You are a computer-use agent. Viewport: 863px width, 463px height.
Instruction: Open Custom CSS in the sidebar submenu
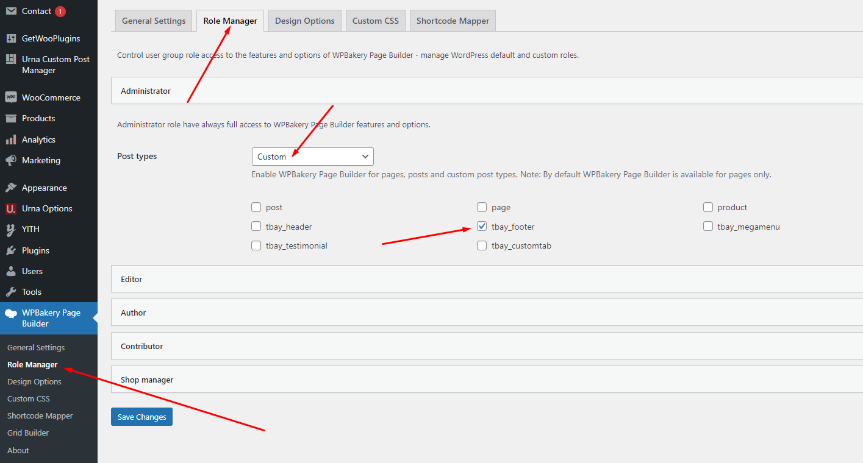(29, 398)
